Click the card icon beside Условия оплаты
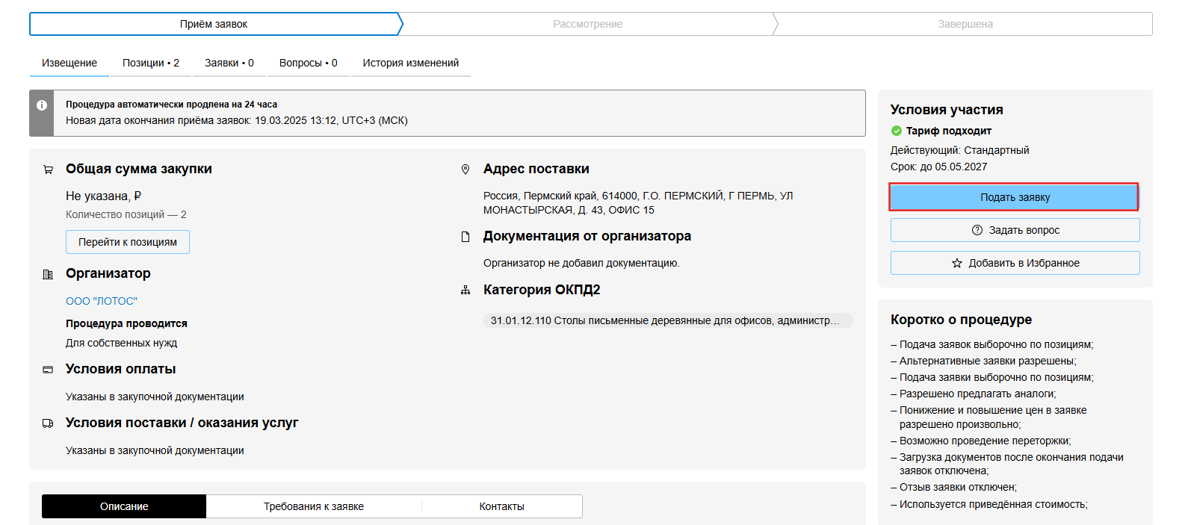The height and width of the screenshot is (525, 1188). tap(48, 370)
